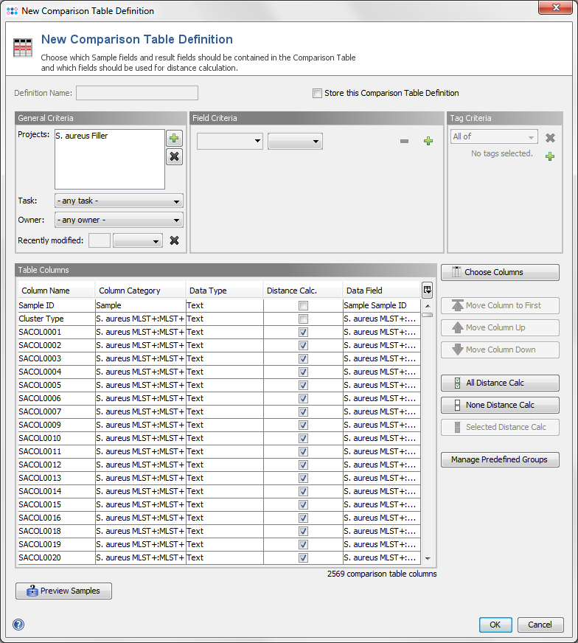Image resolution: width=578 pixels, height=643 pixels.
Task: Close the dialog window
Action: 556,7
